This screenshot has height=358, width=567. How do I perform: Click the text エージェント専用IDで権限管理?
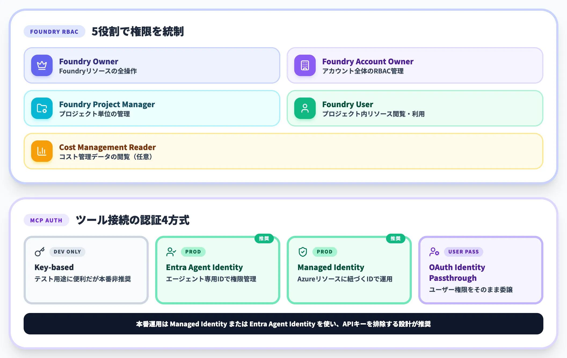click(x=211, y=279)
